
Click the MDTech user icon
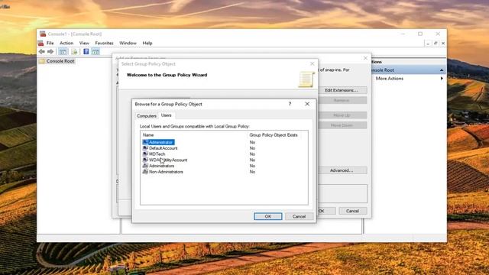coord(145,154)
